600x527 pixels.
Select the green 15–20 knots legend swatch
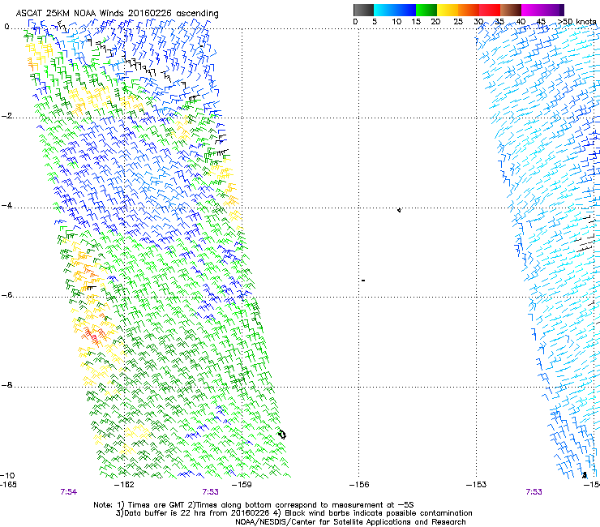[x=426, y=10]
